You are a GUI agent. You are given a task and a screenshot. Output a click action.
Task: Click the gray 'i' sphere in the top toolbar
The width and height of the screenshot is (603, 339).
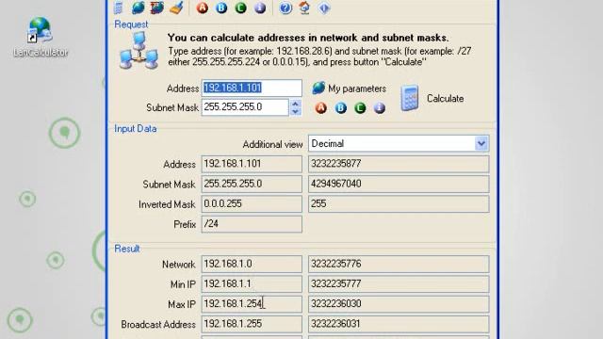[x=260, y=8]
